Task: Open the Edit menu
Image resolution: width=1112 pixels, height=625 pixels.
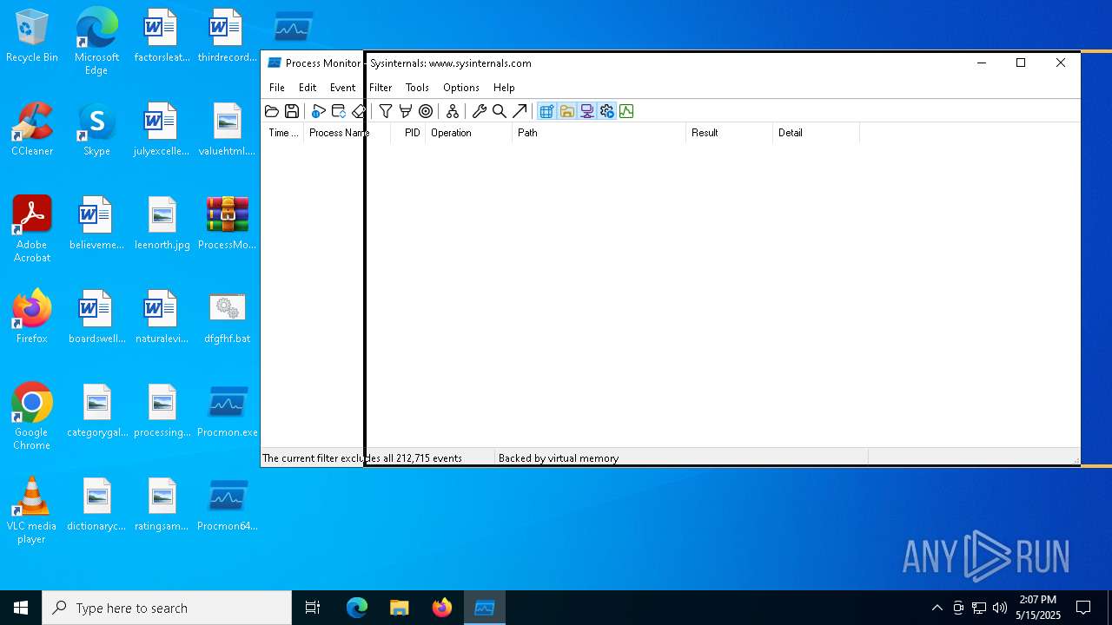Action: (308, 88)
